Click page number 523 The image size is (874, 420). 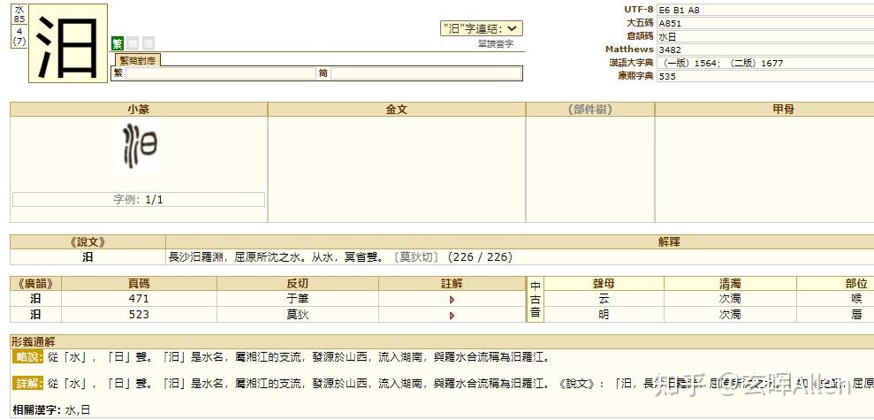(x=139, y=315)
